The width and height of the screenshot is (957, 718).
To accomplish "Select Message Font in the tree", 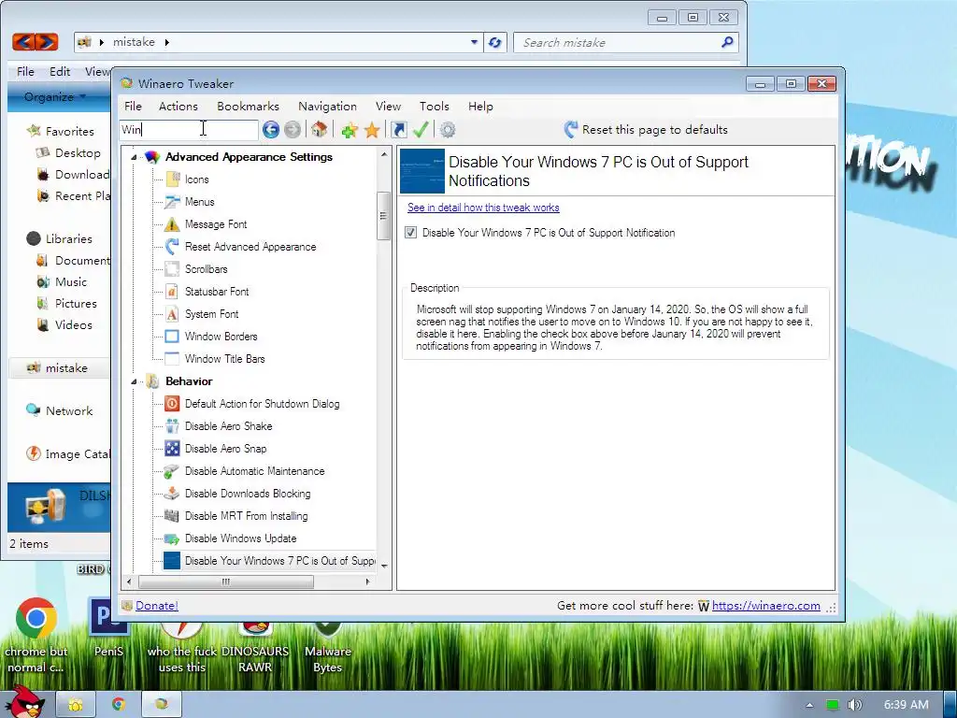I will point(216,224).
